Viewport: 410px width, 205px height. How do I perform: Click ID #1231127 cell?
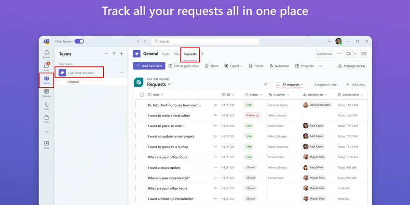228,157
